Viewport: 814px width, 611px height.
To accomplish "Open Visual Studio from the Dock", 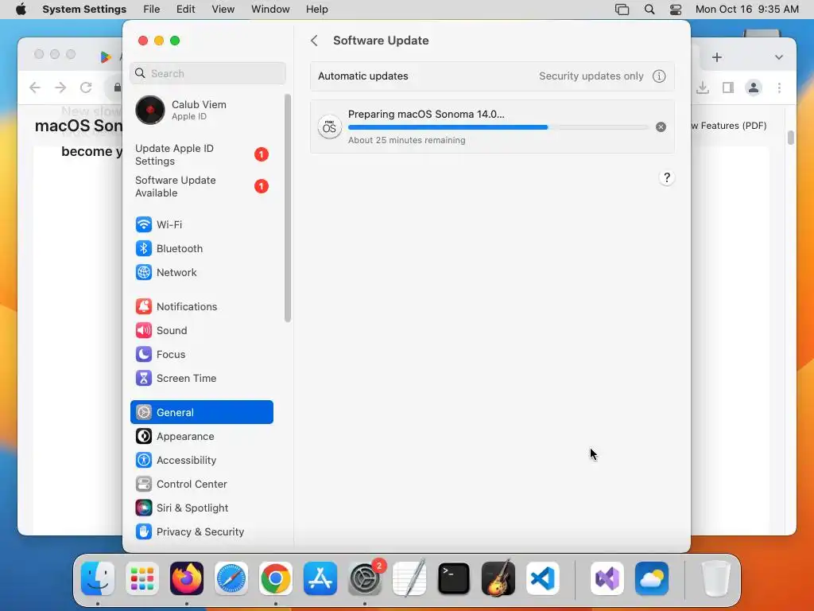I will [607, 578].
